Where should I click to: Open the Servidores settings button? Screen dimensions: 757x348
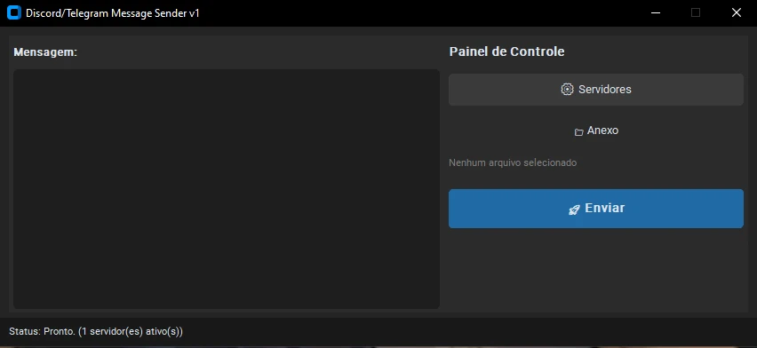click(596, 90)
